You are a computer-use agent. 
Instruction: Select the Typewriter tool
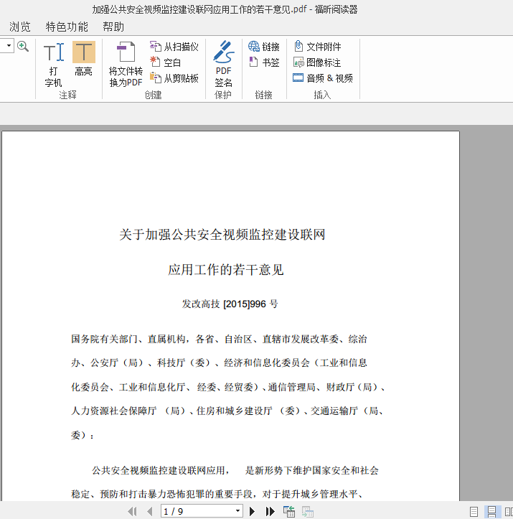(54, 63)
